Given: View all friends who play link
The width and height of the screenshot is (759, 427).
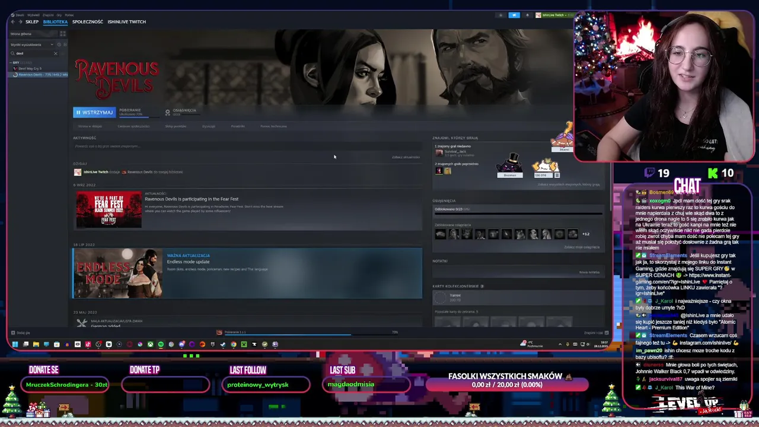Looking at the screenshot, I should point(569,184).
